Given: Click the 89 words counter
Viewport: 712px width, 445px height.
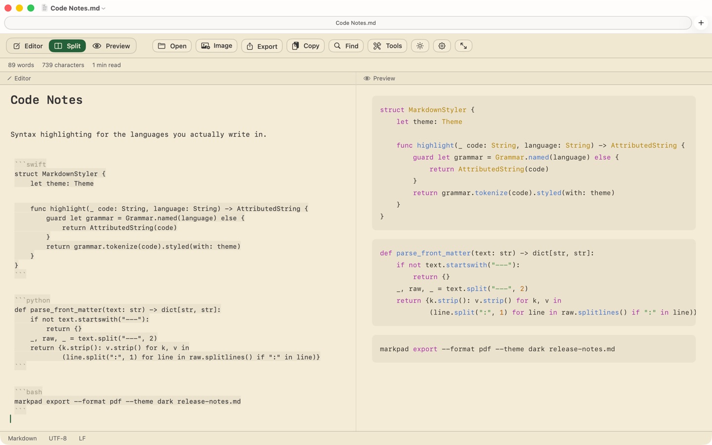Looking at the screenshot, I should tap(21, 65).
